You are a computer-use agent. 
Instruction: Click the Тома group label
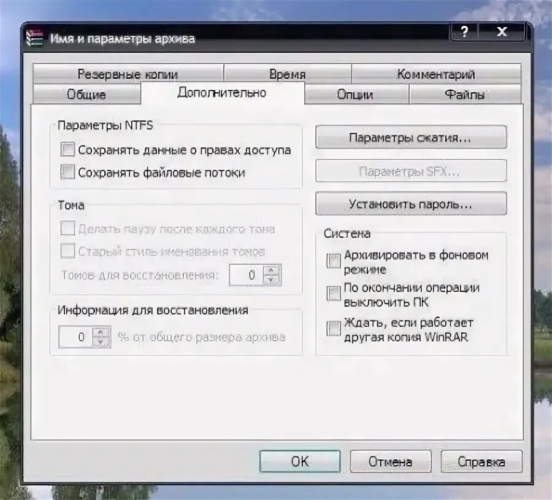coord(71,205)
